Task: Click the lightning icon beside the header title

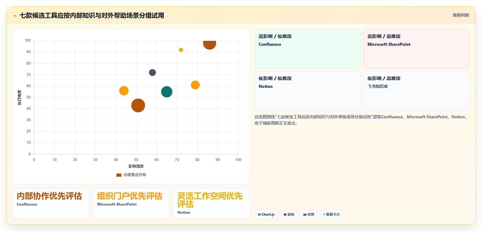Action: 15,16
